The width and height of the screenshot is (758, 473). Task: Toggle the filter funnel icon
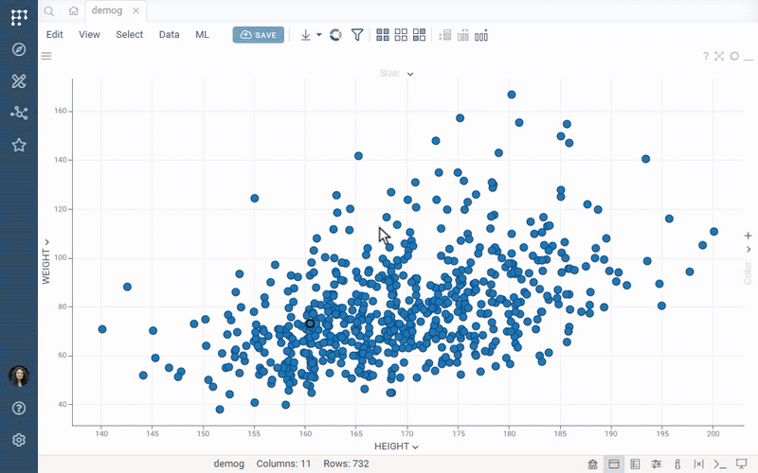click(x=357, y=35)
